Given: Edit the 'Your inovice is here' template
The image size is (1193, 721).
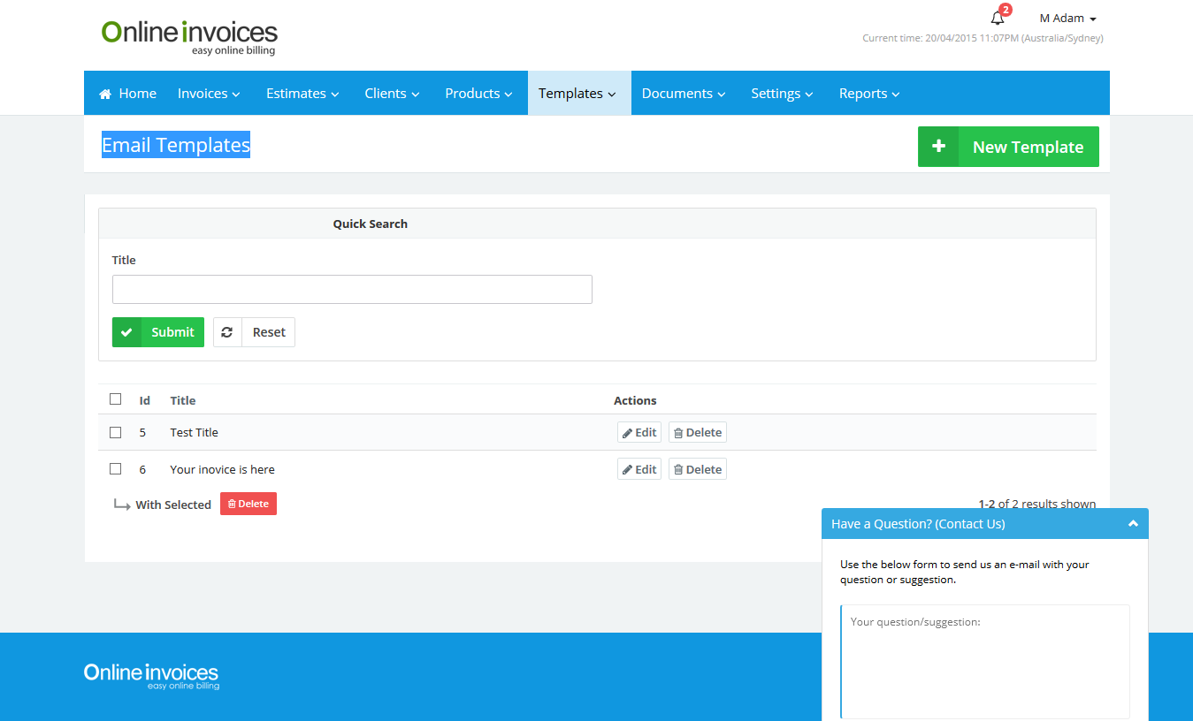Looking at the screenshot, I should click(639, 470).
